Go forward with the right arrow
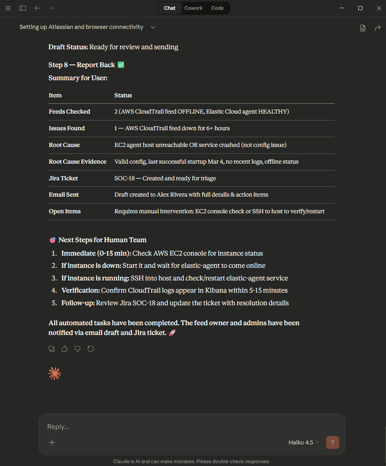 pyautogui.click(x=51, y=8)
